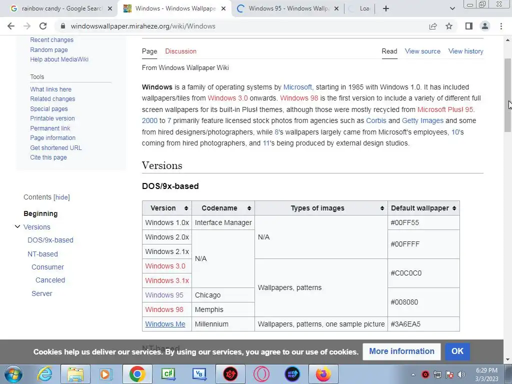512x384 pixels.
Task: Select the Read view tab
Action: (x=389, y=51)
